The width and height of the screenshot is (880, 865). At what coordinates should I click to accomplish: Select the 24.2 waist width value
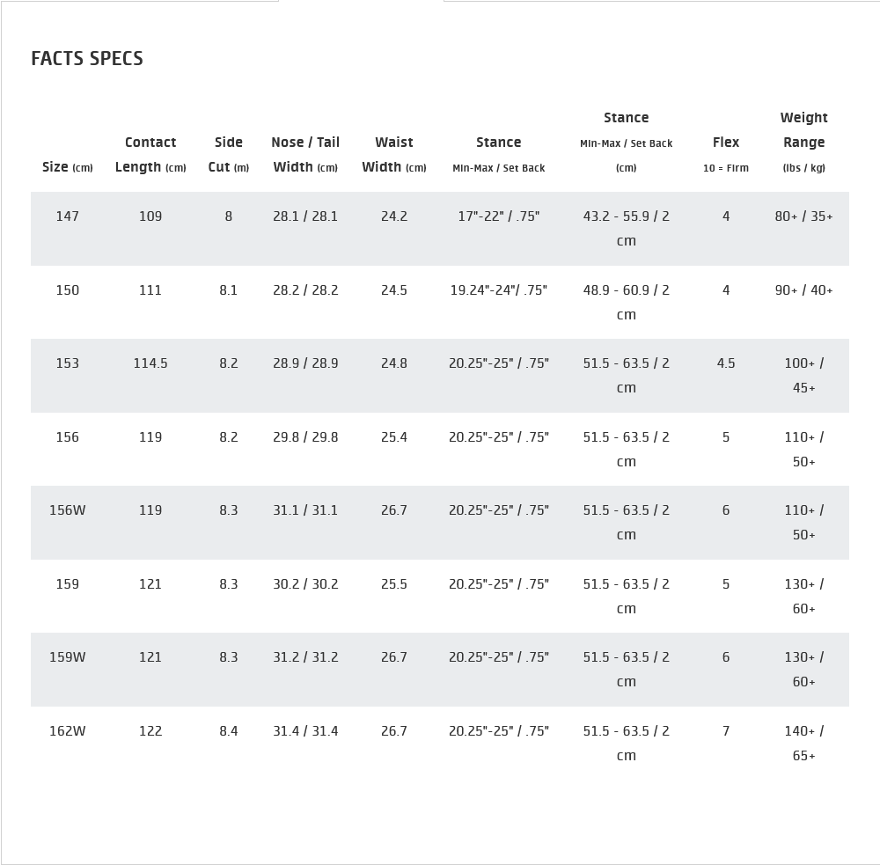point(394,216)
